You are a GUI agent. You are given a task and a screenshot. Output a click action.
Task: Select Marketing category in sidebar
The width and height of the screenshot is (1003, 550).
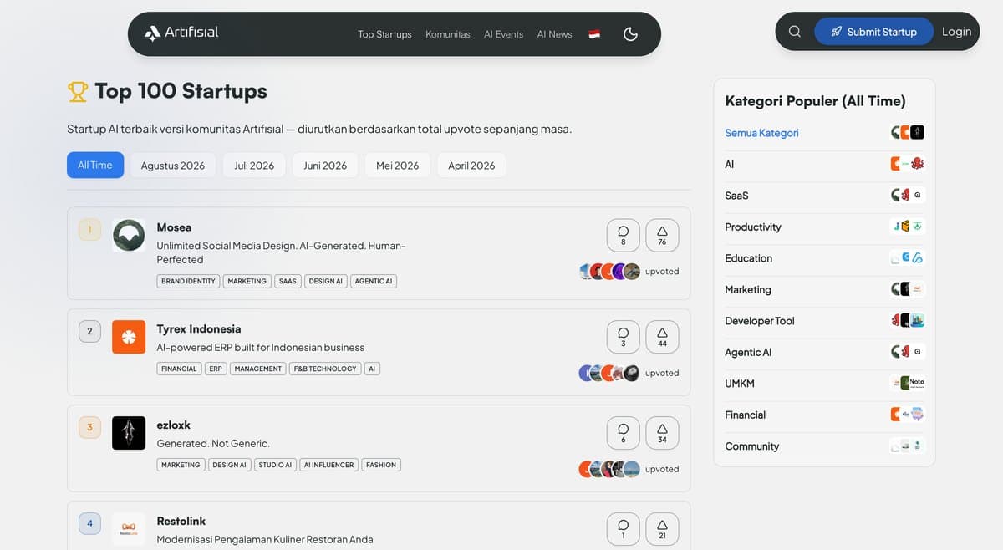748,290
